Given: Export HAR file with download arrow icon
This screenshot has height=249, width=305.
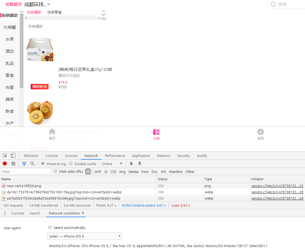Looking at the screenshot, I should pos(140,163).
